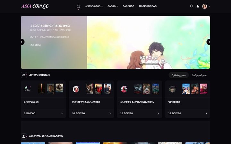Open the ფავორიტები menu item
The height and width of the screenshot is (144, 231).
(148, 6)
